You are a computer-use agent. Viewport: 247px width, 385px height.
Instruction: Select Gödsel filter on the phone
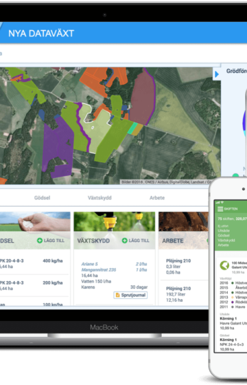pyautogui.click(x=224, y=235)
